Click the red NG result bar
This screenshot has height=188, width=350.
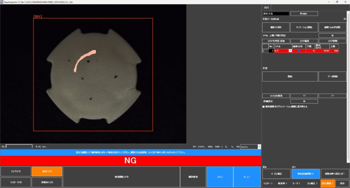pos(130,161)
